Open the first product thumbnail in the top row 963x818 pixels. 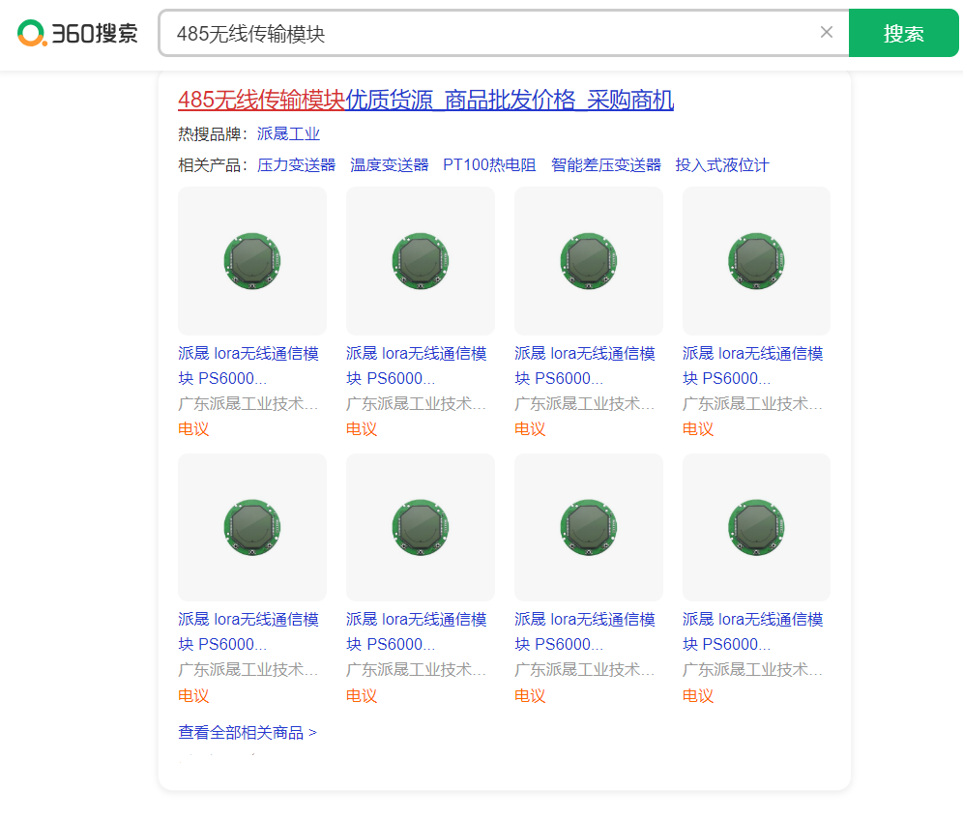tap(252, 261)
